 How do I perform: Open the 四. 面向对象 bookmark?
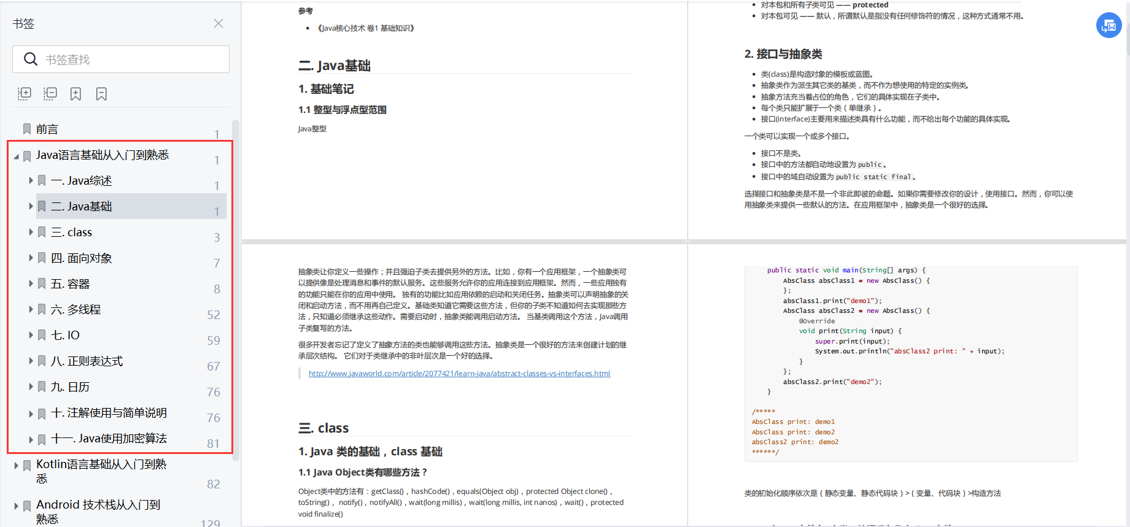coord(81,258)
